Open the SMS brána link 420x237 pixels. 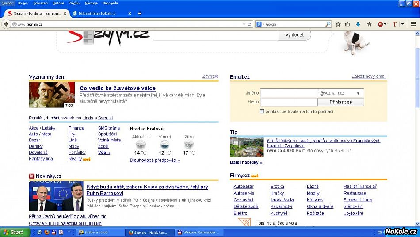click(109, 128)
